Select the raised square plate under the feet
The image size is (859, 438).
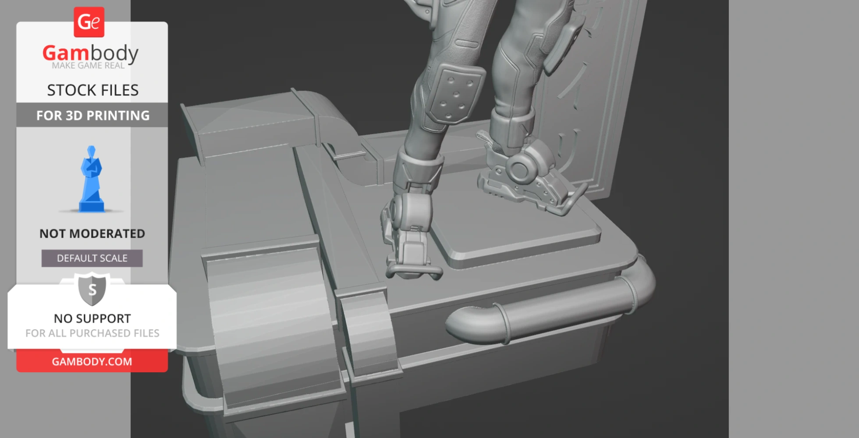pyautogui.click(x=517, y=237)
